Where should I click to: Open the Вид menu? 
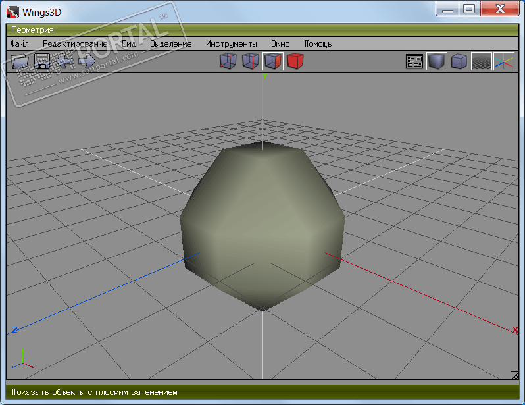click(x=128, y=44)
